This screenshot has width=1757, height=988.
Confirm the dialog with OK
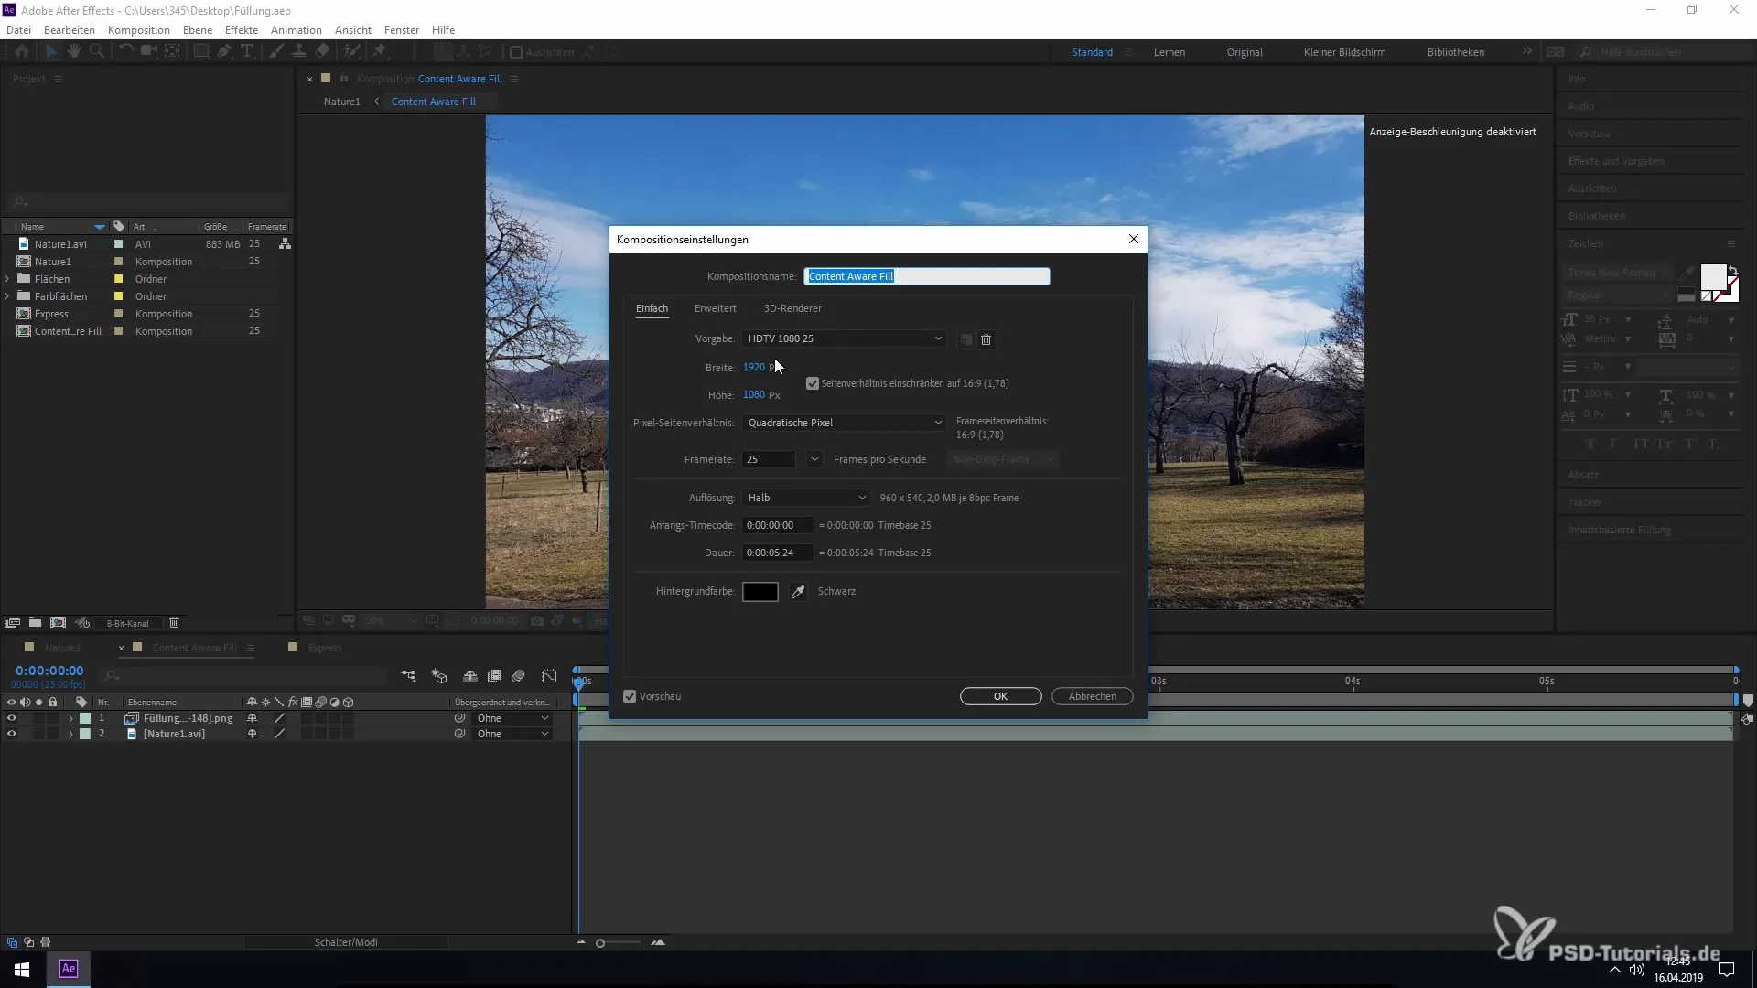[x=1000, y=696]
